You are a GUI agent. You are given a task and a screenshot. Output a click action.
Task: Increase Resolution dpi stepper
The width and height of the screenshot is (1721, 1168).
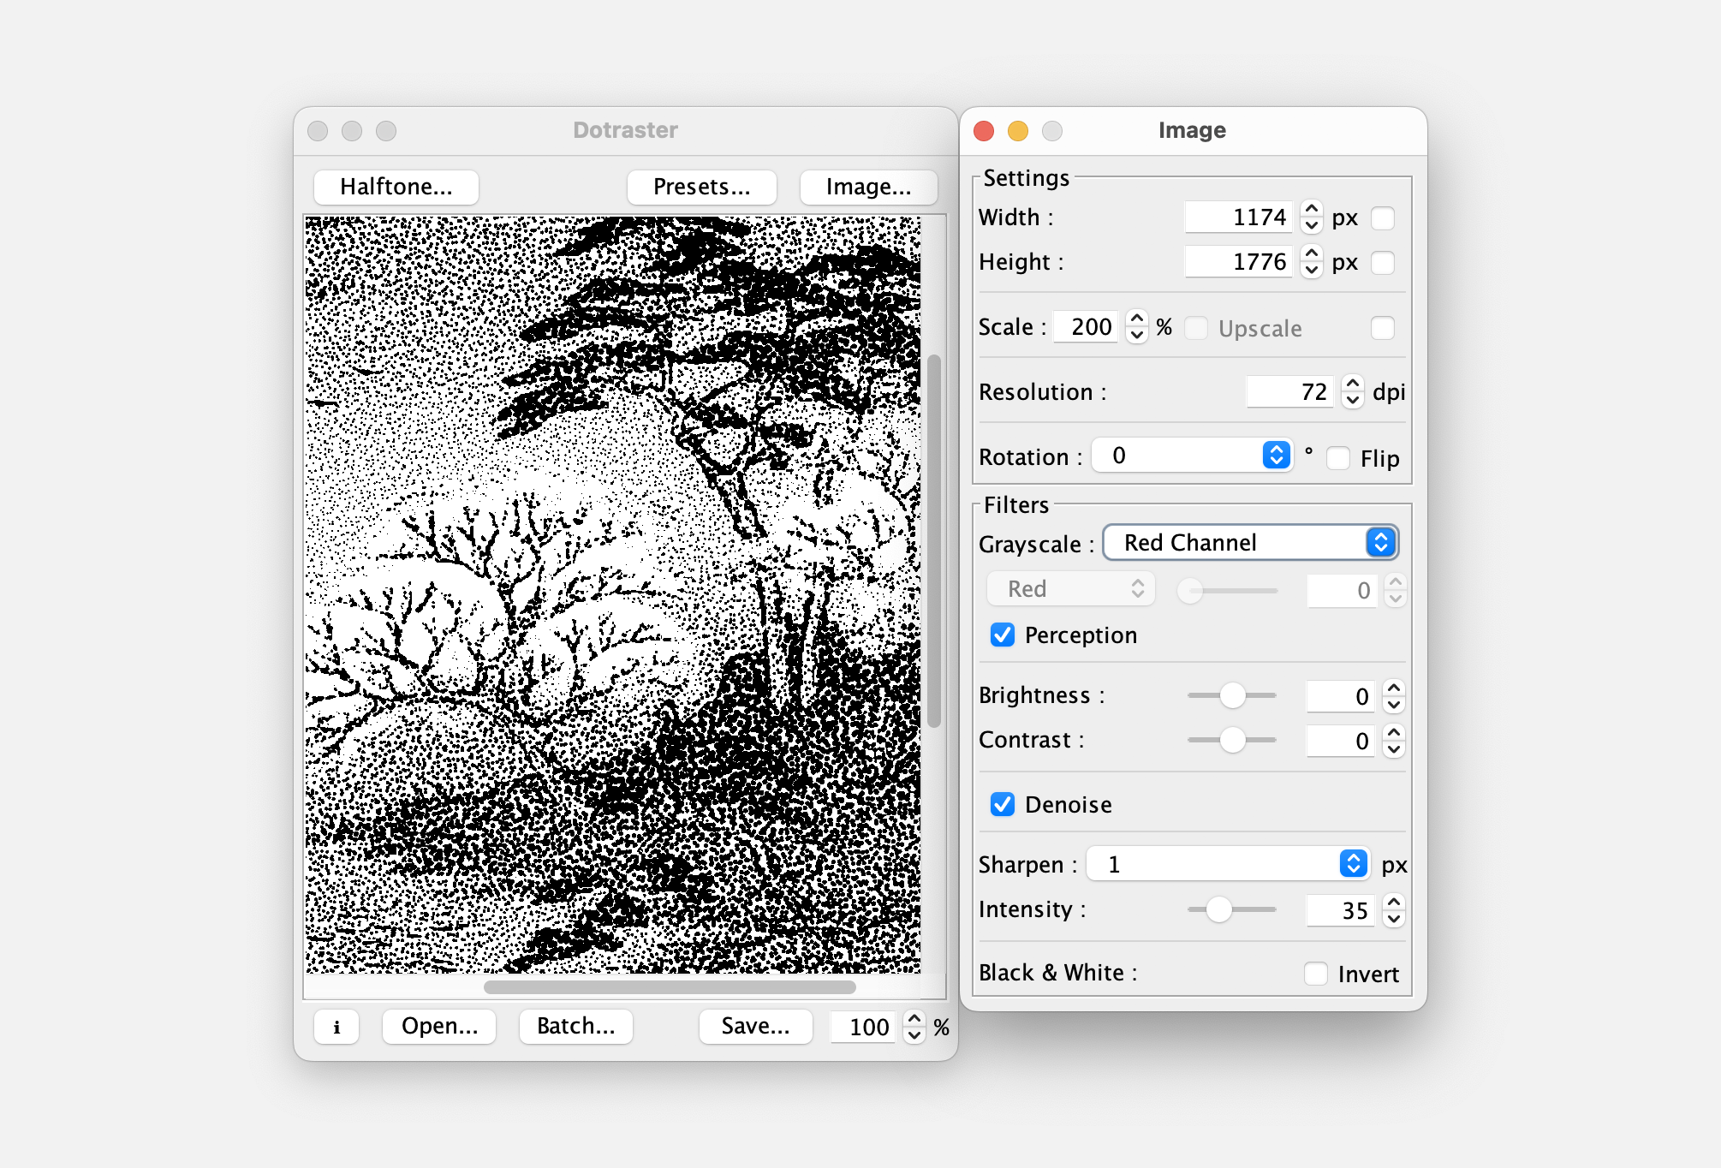click(x=1352, y=384)
